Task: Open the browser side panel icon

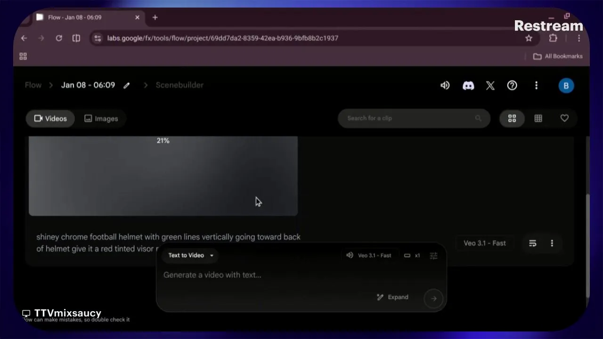Action: pyautogui.click(x=76, y=38)
